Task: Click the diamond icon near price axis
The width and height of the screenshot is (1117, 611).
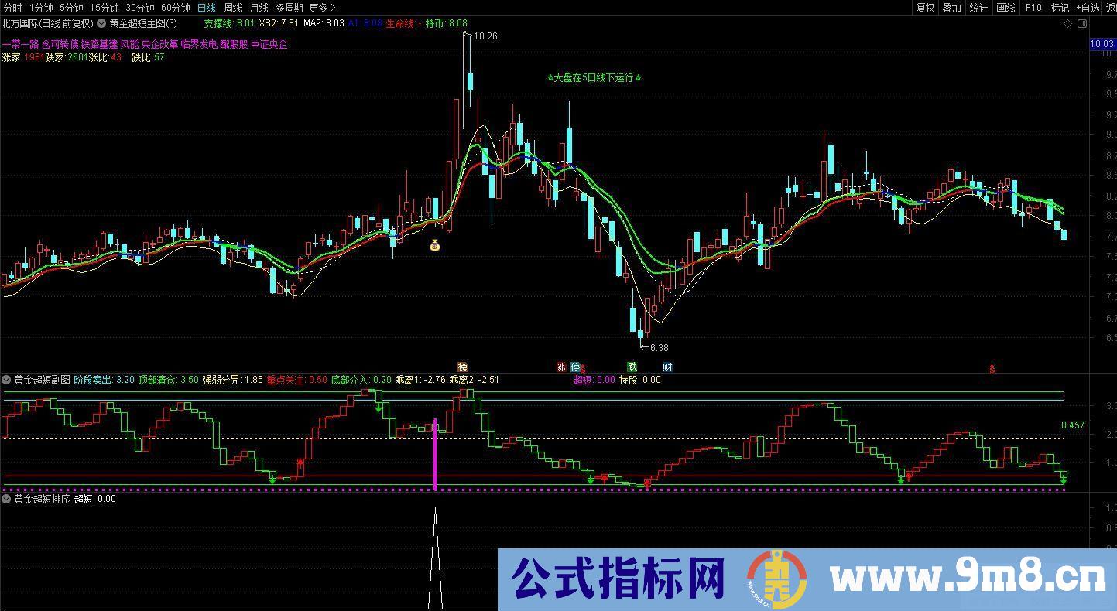Action: point(1068,24)
